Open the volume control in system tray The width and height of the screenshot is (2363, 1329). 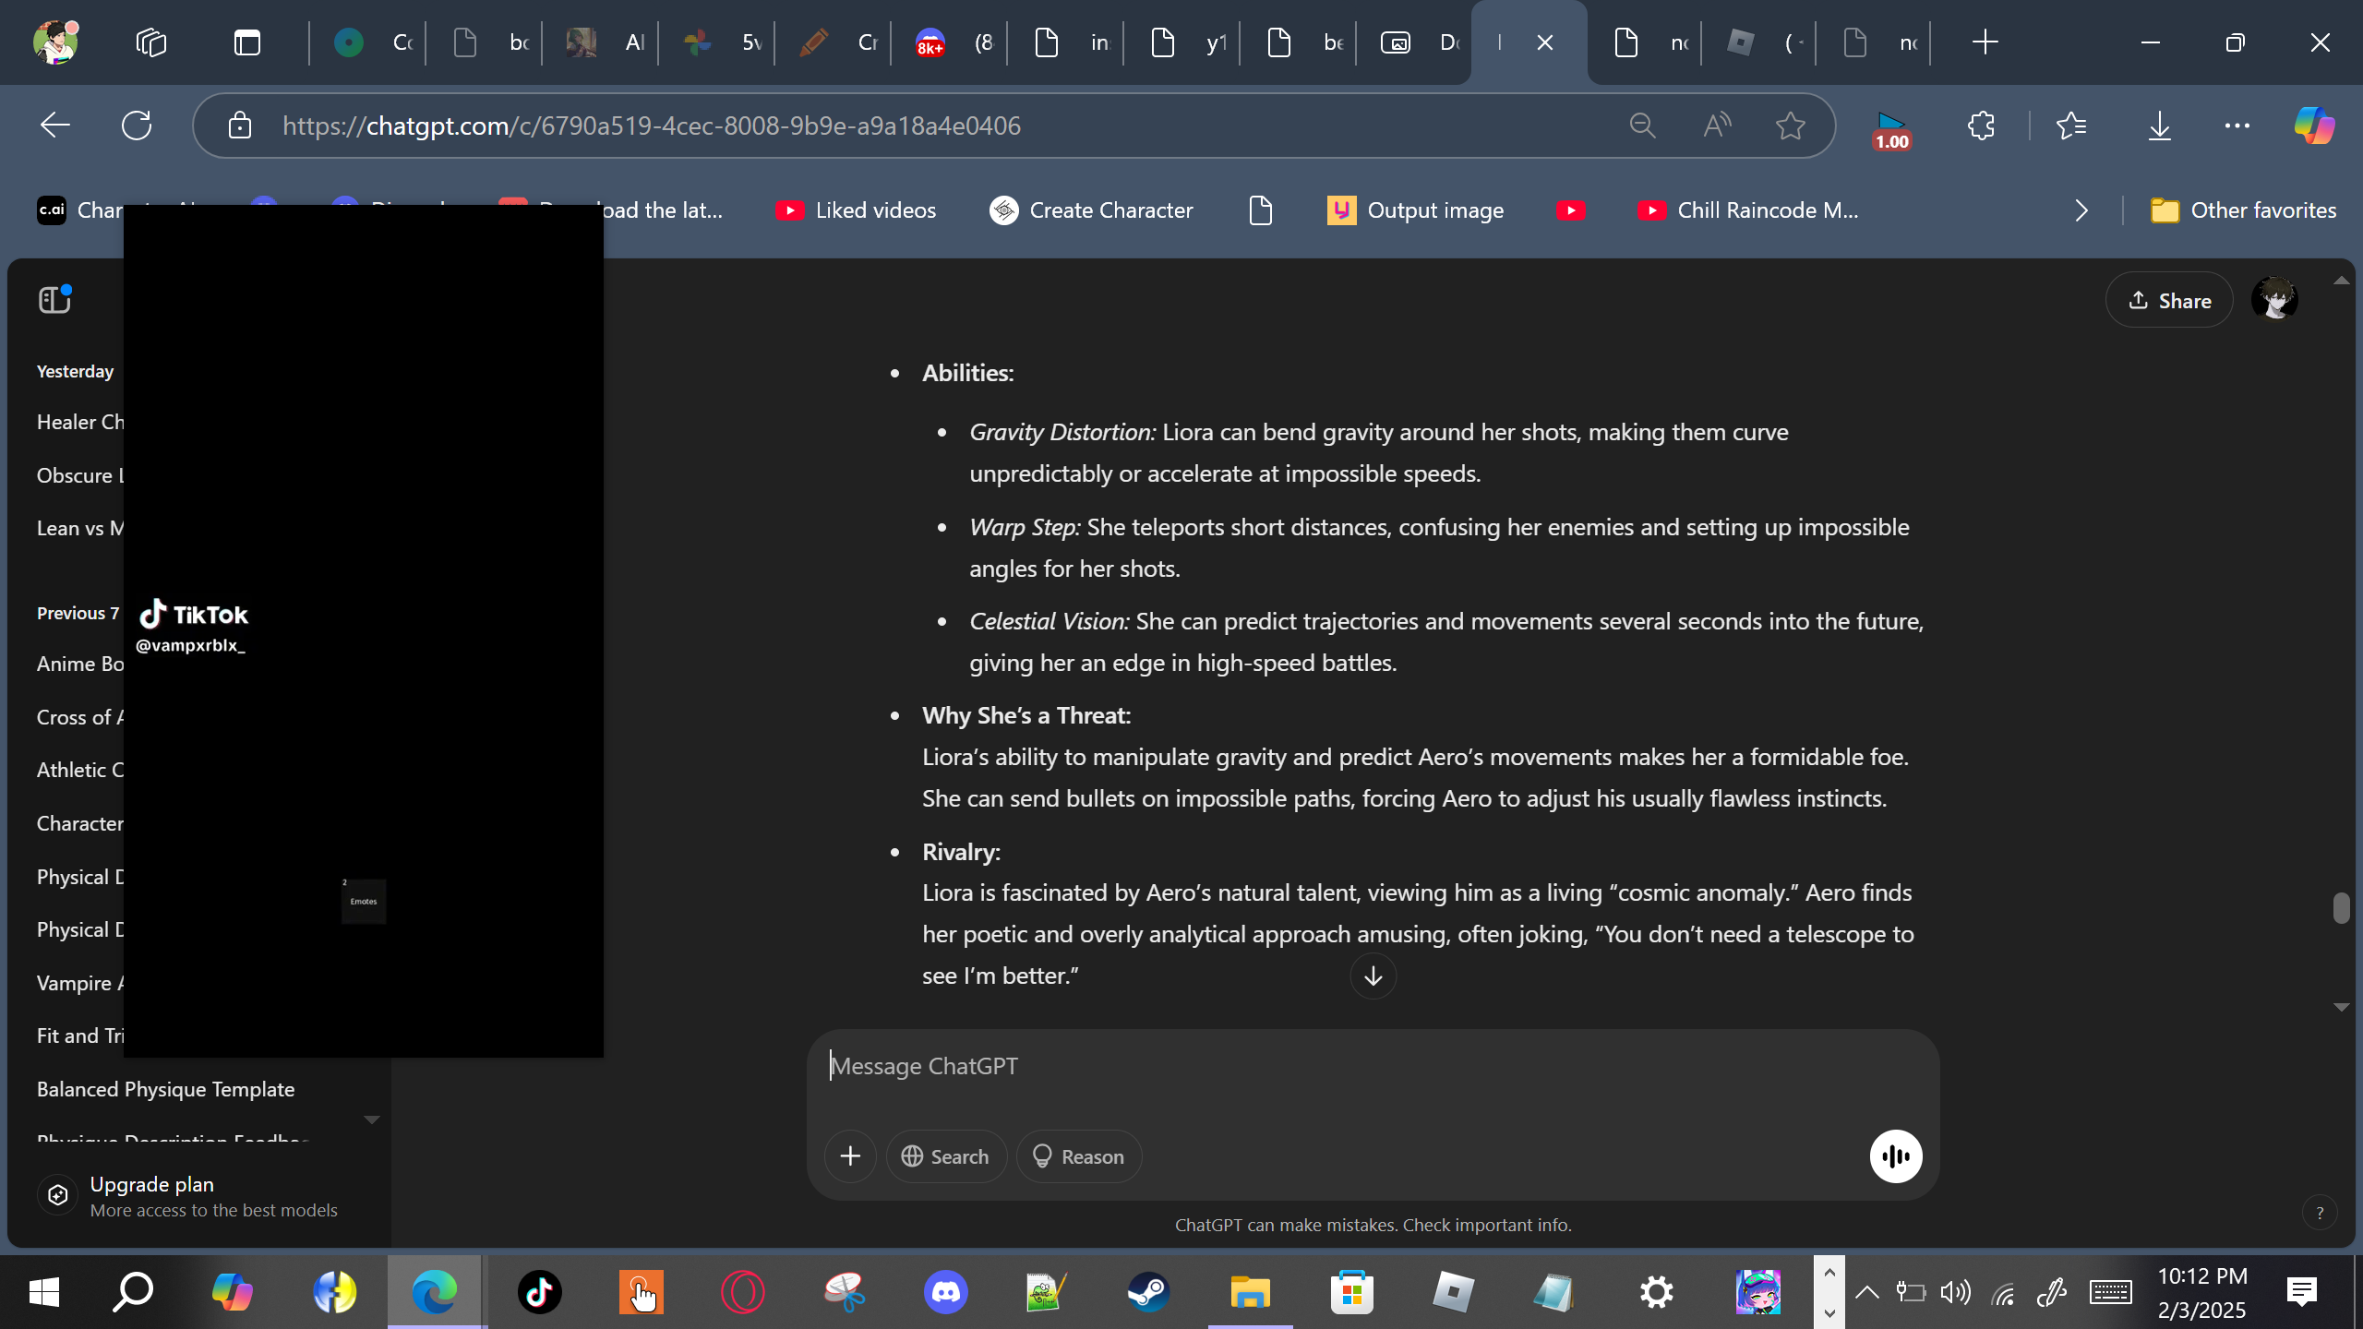[1955, 1292]
